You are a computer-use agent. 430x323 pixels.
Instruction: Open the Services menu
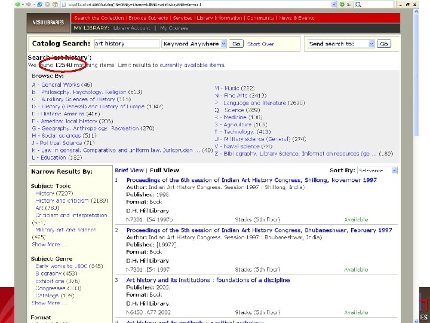pyautogui.click(x=182, y=18)
